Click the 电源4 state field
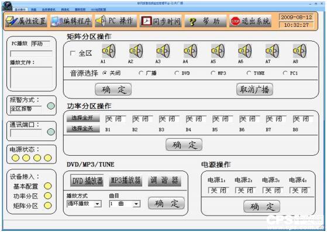 coord(300,190)
